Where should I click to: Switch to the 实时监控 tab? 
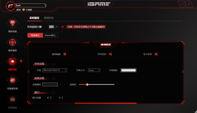pyautogui.click(x=34, y=18)
